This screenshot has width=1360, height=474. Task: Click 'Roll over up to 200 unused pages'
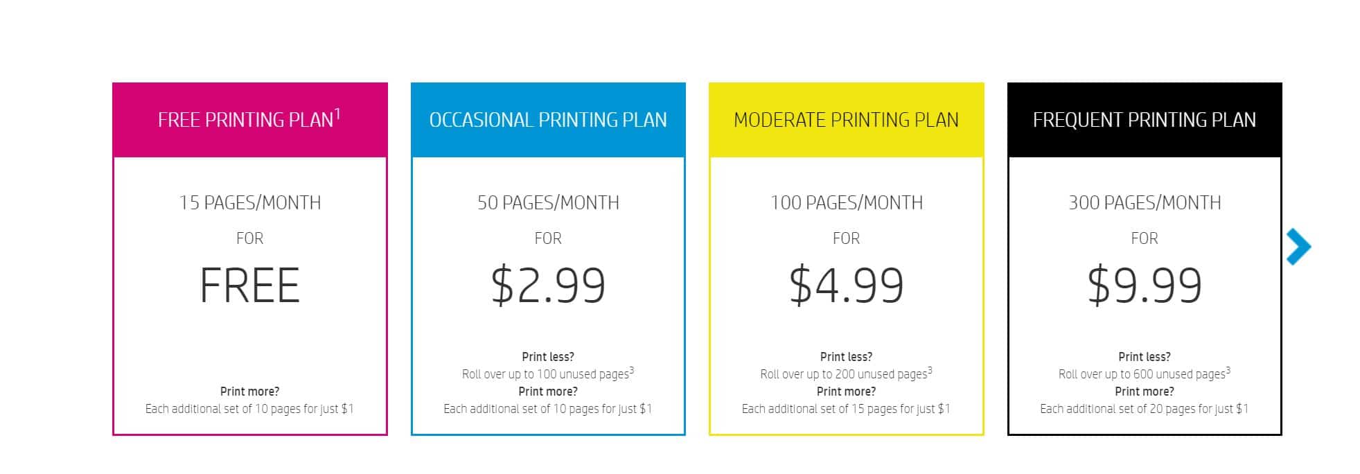[x=843, y=374]
